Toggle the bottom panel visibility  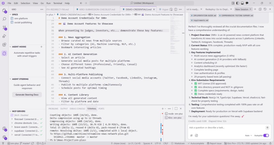[x=242, y=3]
